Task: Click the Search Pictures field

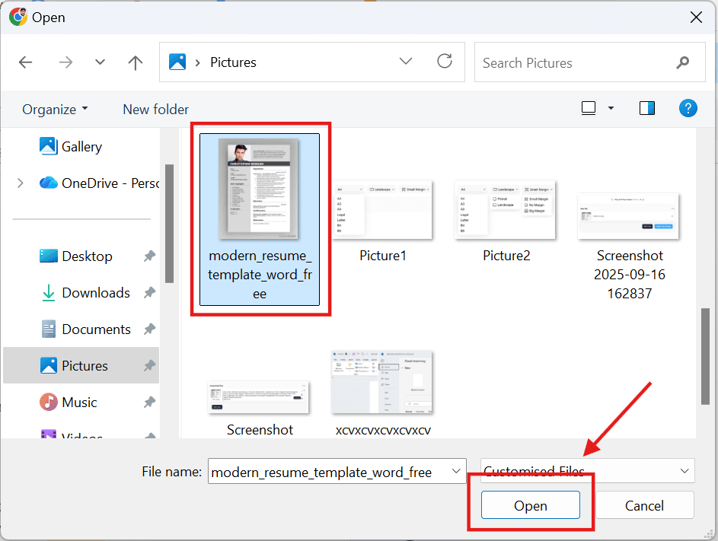Action: [575, 63]
